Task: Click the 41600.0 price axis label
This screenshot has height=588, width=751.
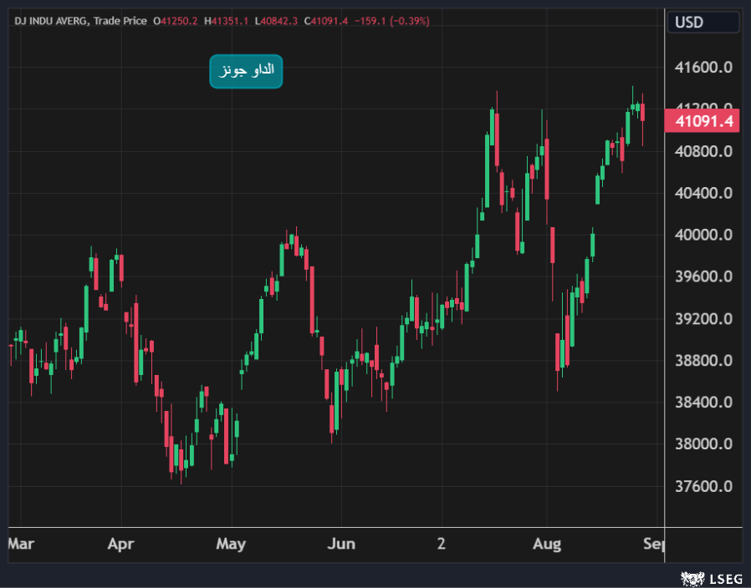Action: (x=703, y=68)
